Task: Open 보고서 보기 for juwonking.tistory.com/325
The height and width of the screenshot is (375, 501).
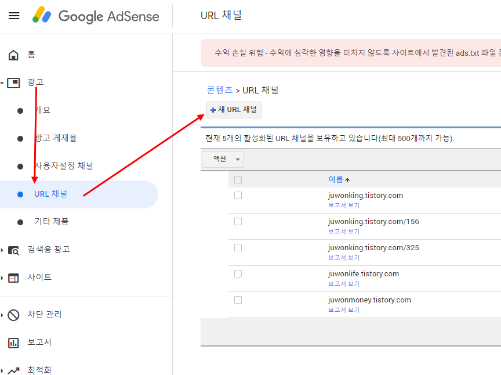Action: [x=344, y=258]
